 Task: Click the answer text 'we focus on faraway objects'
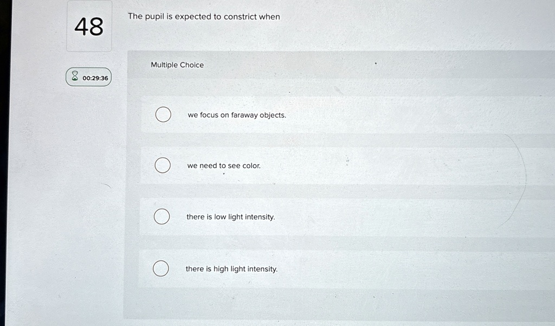[x=237, y=114]
